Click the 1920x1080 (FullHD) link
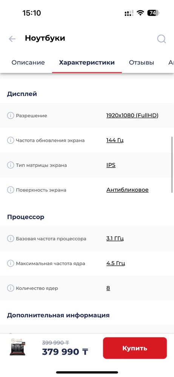Image resolution: width=174 pixels, height=377 pixels. [132, 115]
